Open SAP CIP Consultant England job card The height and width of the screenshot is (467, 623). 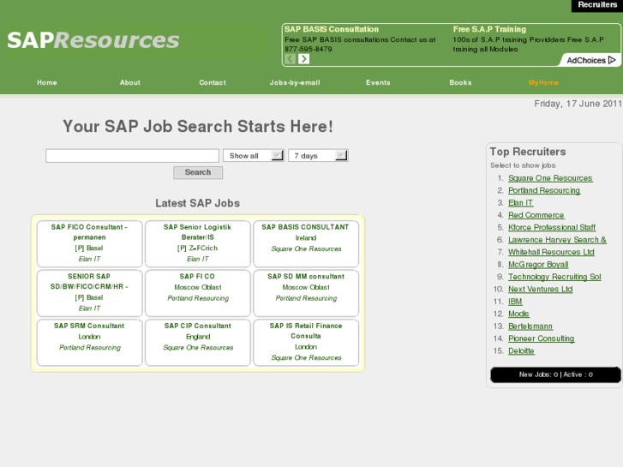198,343
